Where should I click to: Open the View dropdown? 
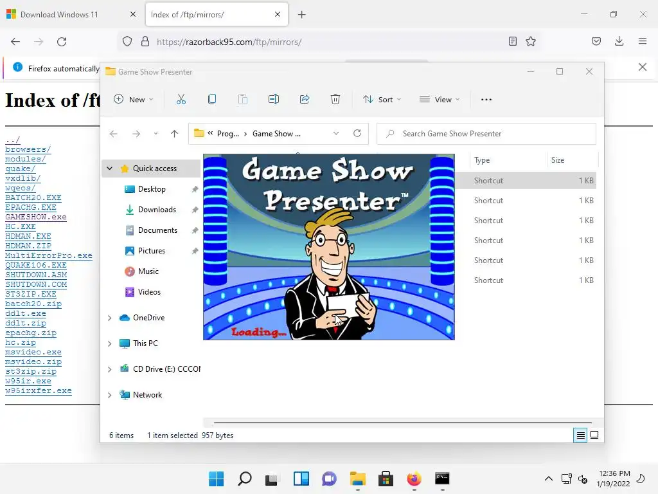[440, 100]
